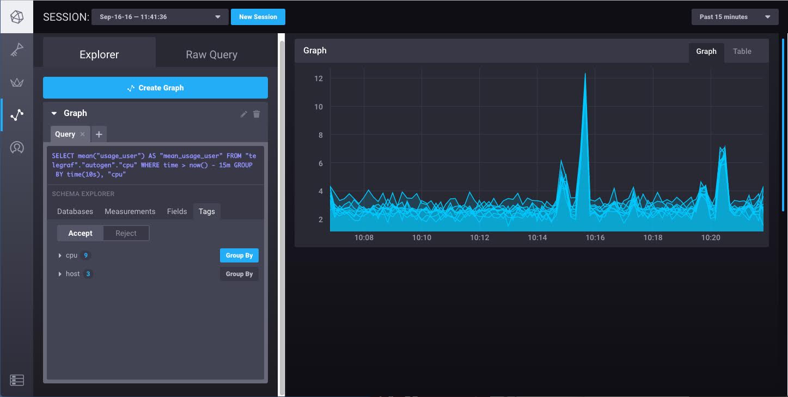The width and height of the screenshot is (788, 397).
Task: Enable Group By for host tag
Action: click(239, 274)
